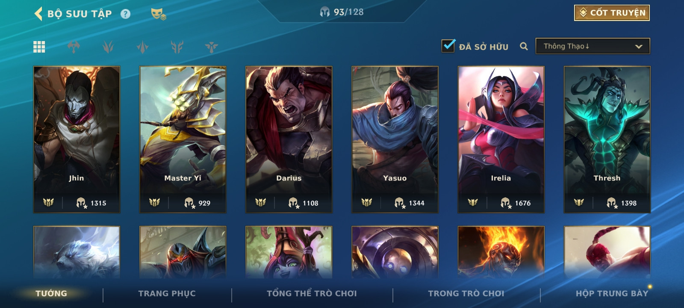Click the Cốt Truyện button
The height and width of the screenshot is (308, 684).
612,13
